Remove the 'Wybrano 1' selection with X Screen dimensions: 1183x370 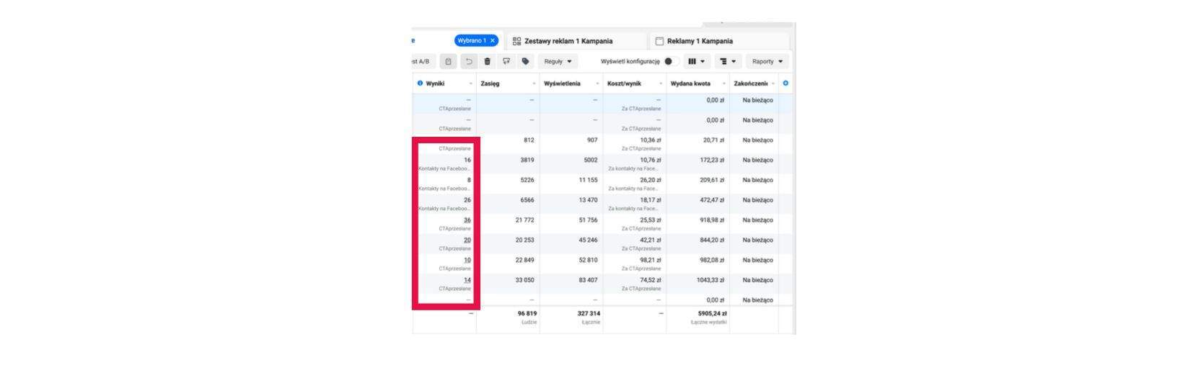coord(493,41)
